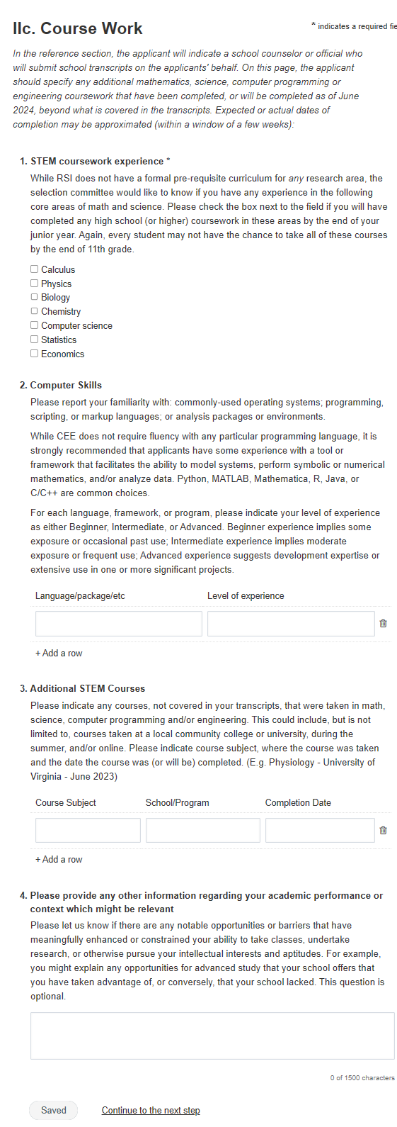
Task: Mark the Statistics checkbox
Action: [x=34, y=340]
